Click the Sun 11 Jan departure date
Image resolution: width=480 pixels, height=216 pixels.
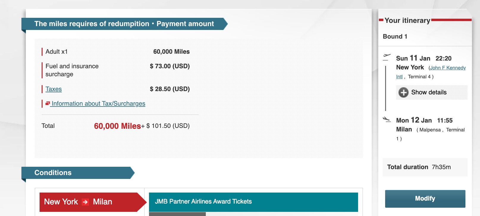pyautogui.click(x=413, y=58)
